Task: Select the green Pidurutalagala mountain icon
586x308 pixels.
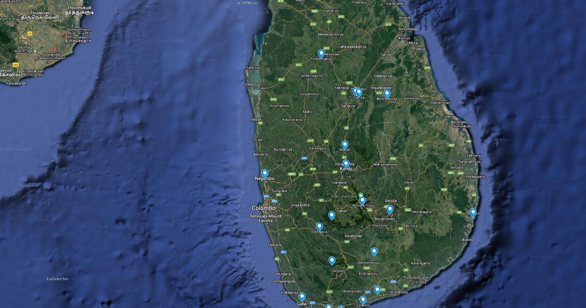Action: 360,195
